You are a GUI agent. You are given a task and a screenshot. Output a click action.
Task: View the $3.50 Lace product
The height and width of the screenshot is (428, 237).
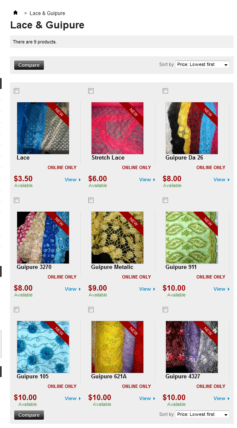[73, 180]
